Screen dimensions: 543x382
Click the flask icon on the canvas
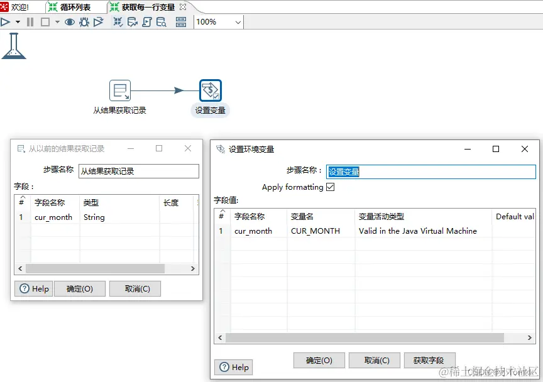pyautogui.click(x=14, y=46)
